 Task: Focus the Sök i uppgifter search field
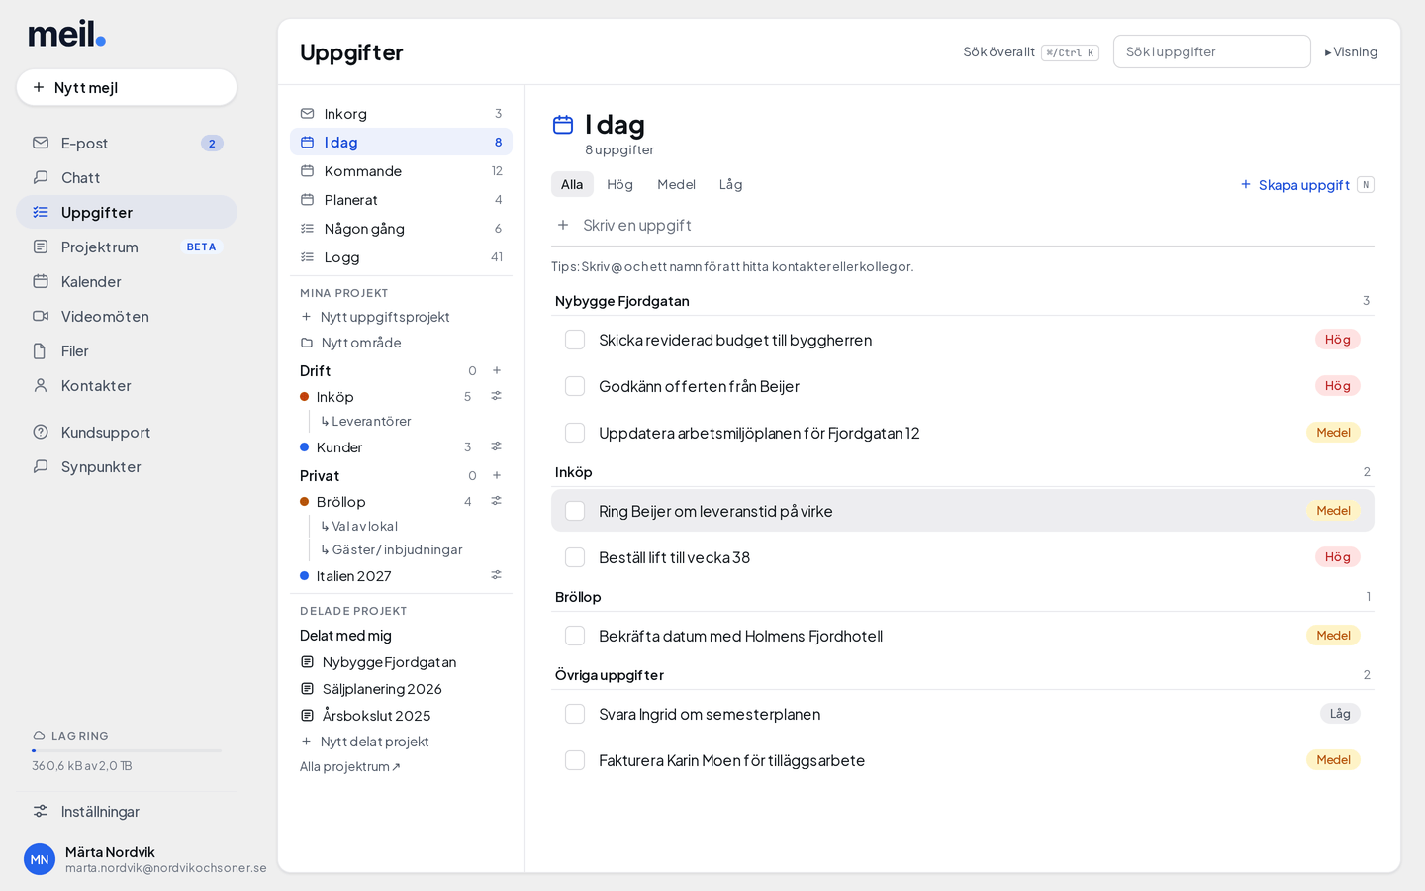[1211, 51]
